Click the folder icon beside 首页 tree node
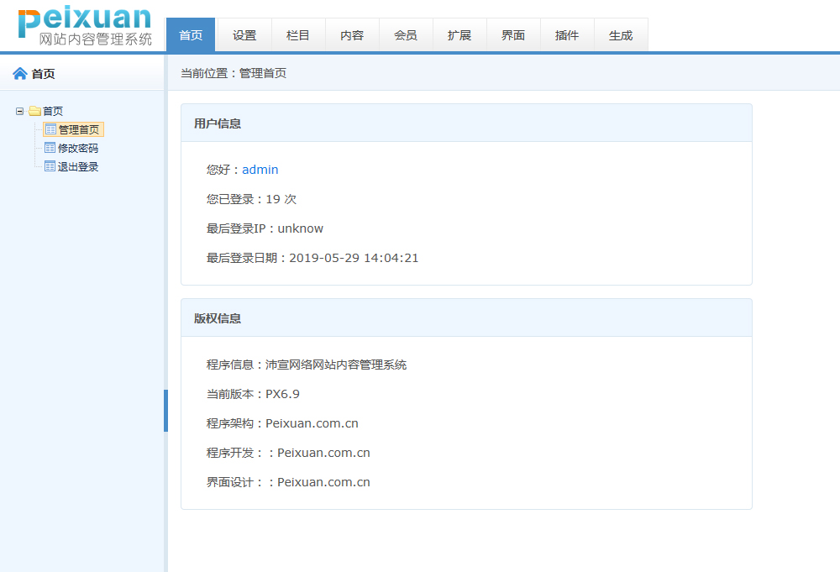 pyautogui.click(x=34, y=111)
